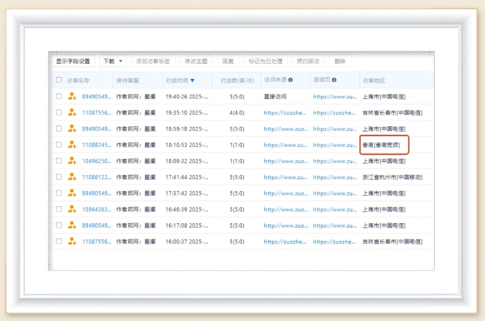The width and height of the screenshot is (485, 321).
Task: Click the 标记为已处理 button
Action: coord(266,61)
